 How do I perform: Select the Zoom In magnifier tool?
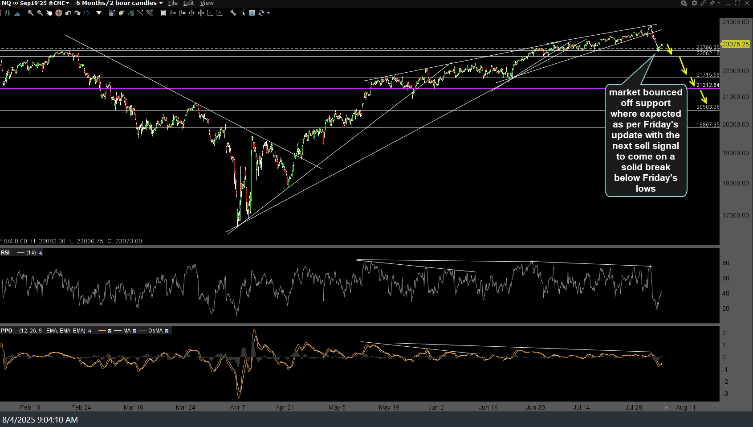click(x=30, y=13)
